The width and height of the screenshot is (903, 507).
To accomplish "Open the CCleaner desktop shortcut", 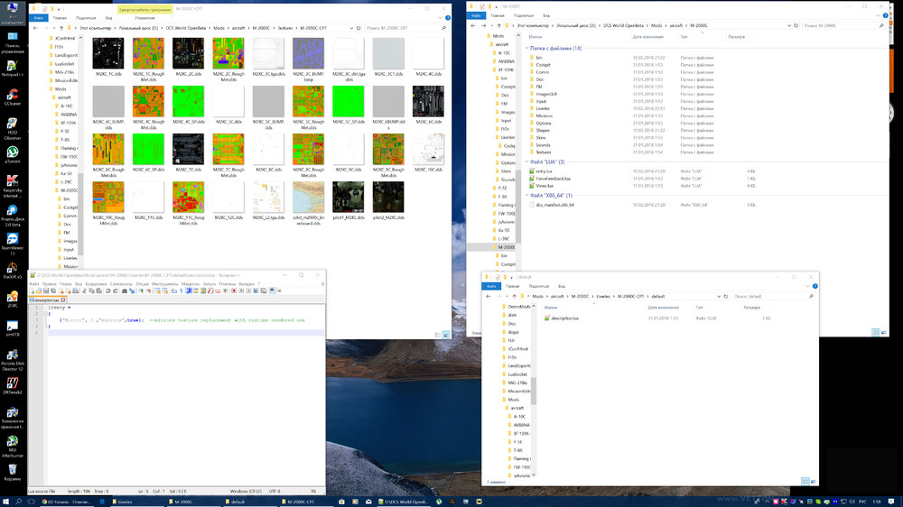I will [x=13, y=93].
